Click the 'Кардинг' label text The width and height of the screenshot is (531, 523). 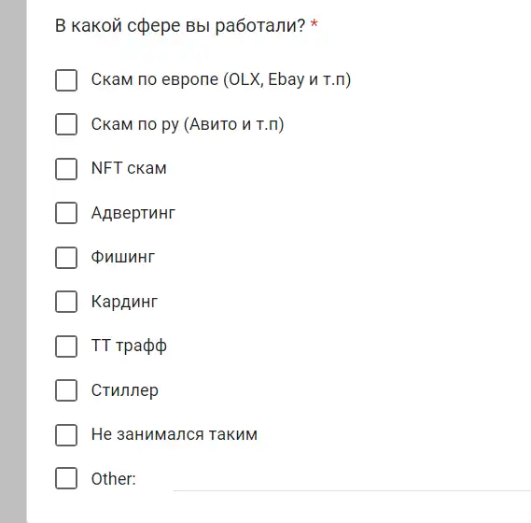[x=124, y=302]
